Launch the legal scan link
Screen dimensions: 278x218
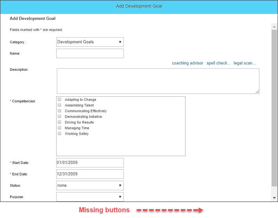(x=245, y=63)
